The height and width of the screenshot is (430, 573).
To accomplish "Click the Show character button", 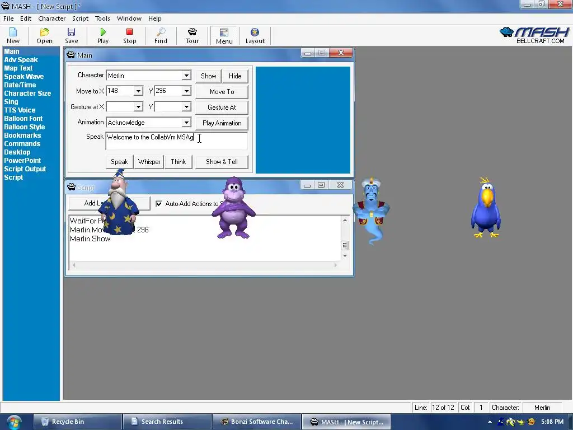I will point(208,76).
